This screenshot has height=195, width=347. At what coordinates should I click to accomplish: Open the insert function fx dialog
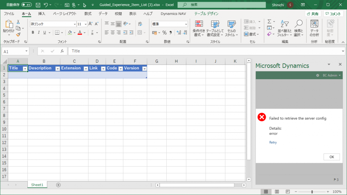pyautogui.click(x=62, y=51)
